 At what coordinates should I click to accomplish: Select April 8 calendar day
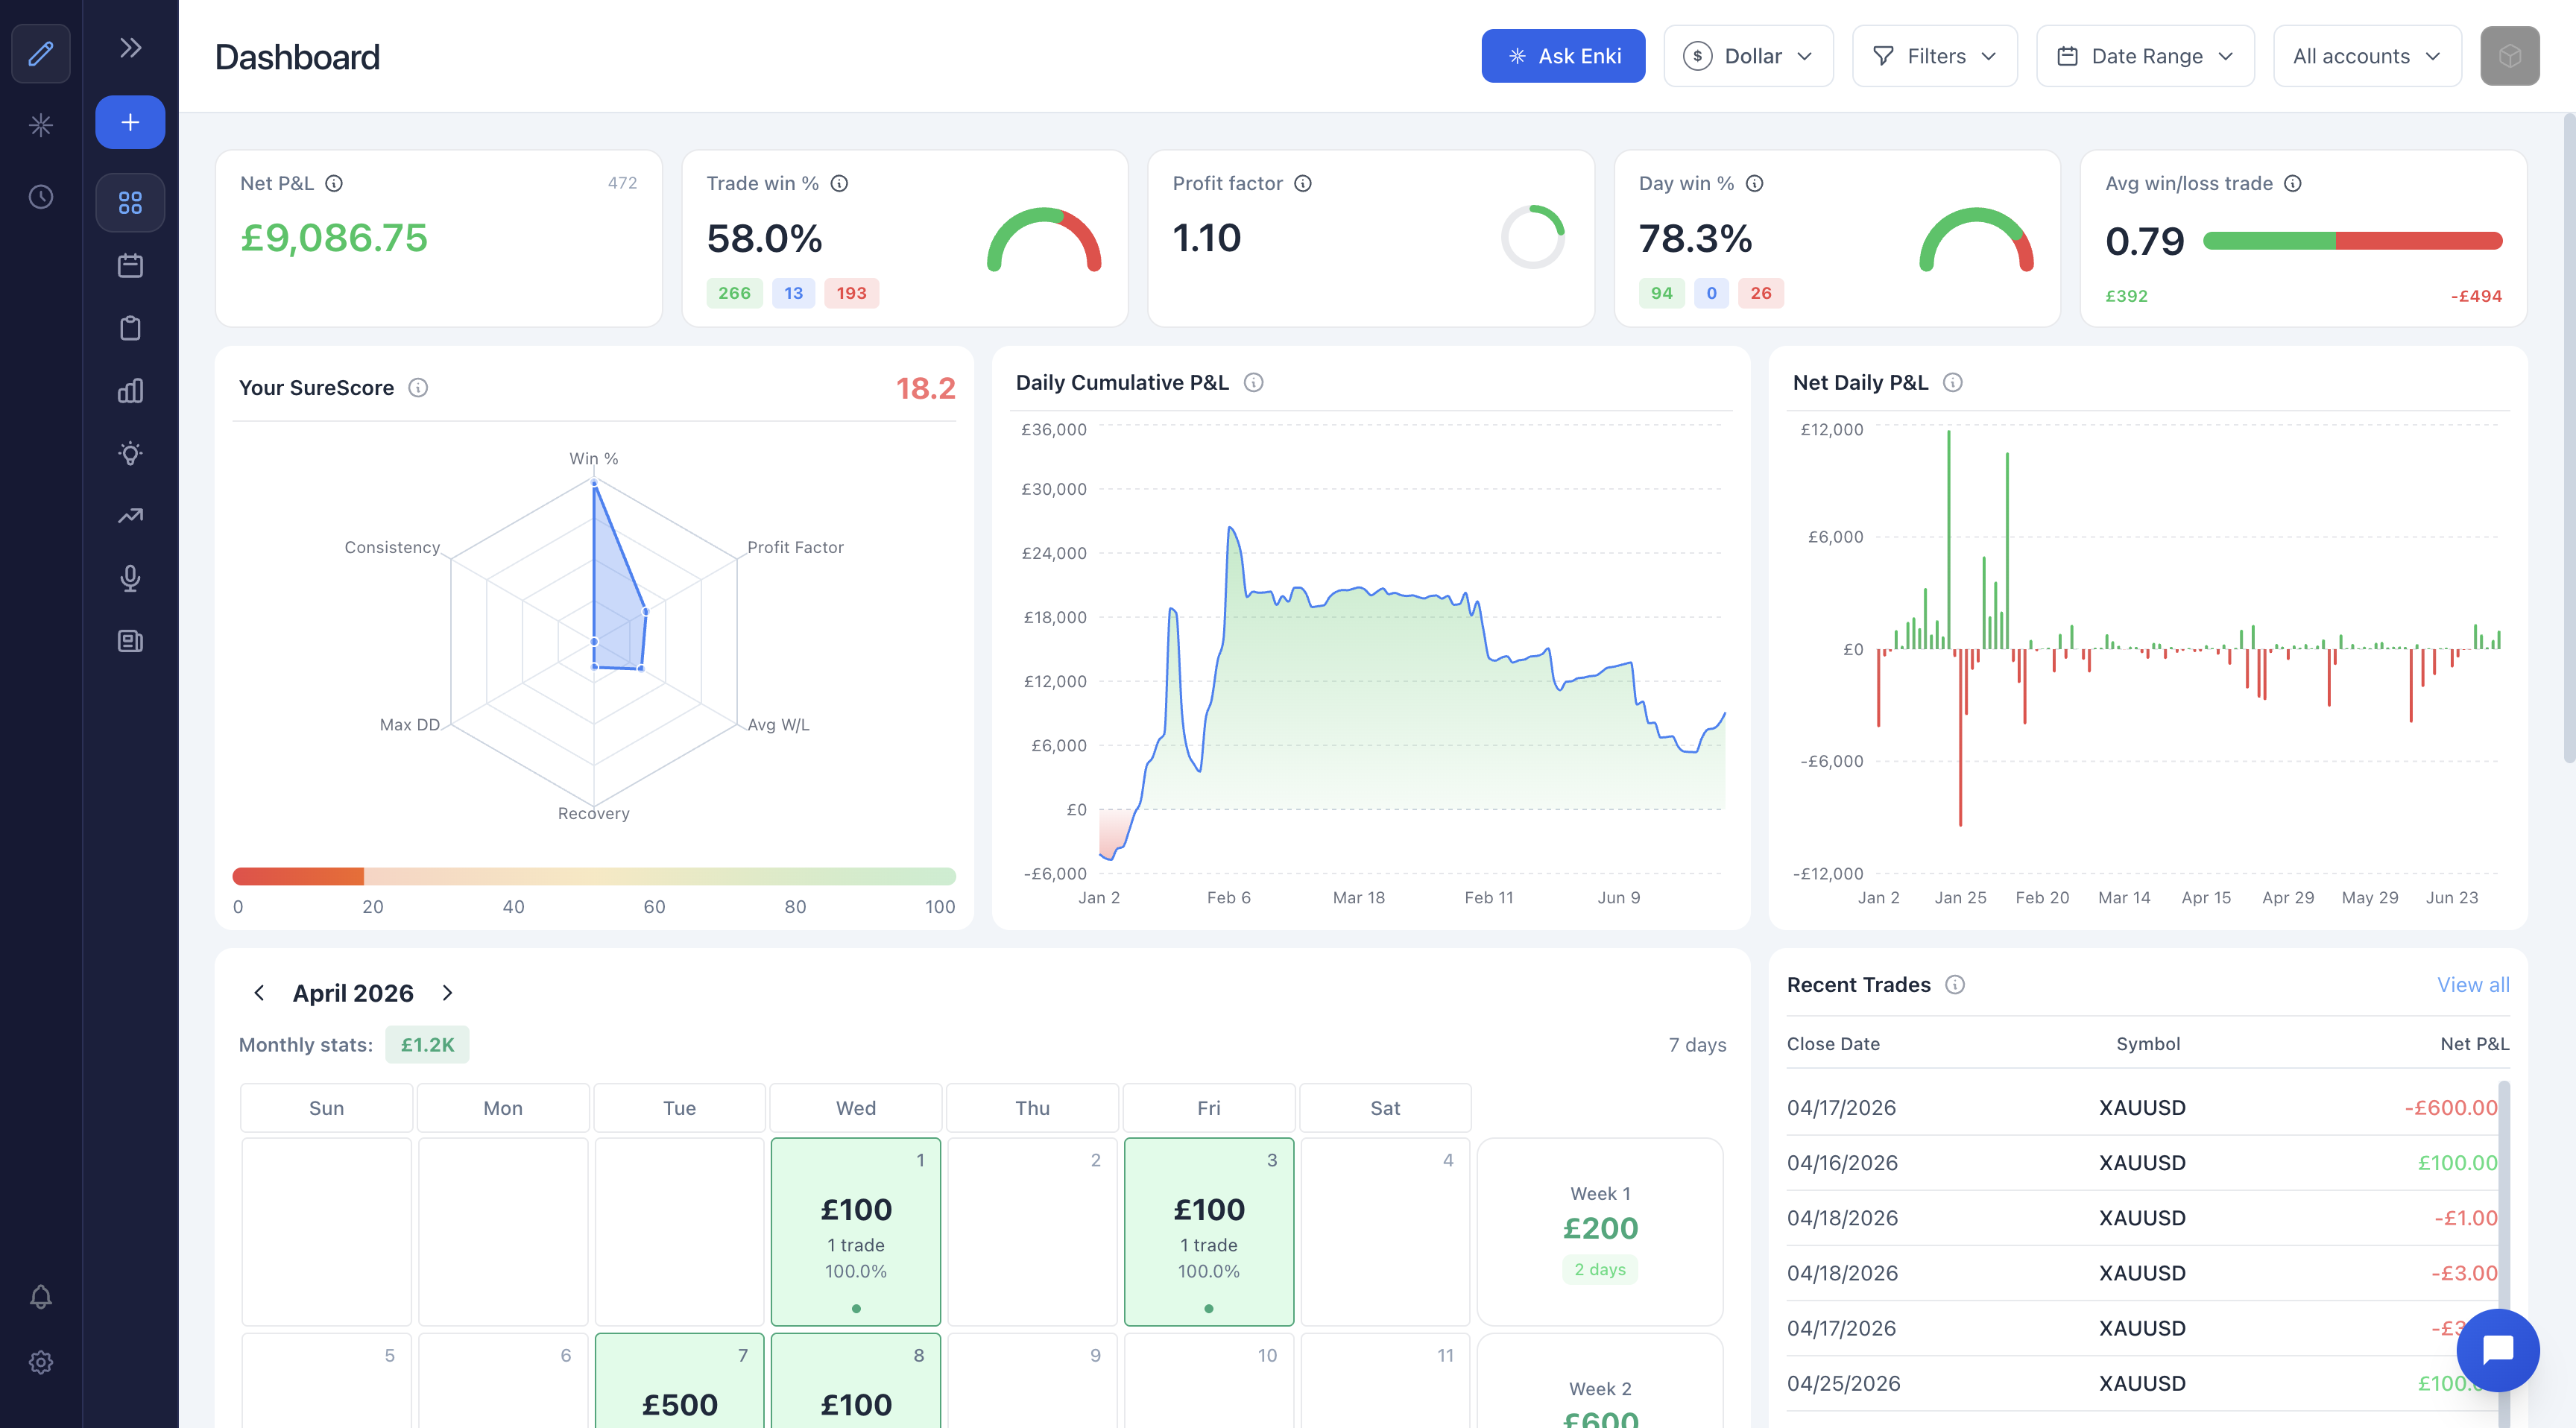(856, 1380)
